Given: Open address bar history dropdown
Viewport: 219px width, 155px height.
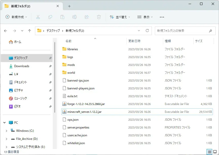Looking at the screenshot, I should 139,31.
